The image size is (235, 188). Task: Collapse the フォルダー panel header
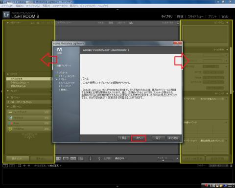(8, 91)
